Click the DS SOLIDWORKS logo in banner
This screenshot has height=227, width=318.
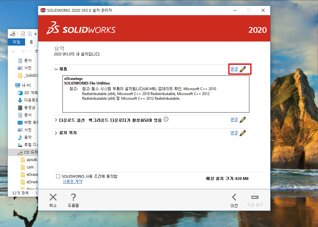pyautogui.click(x=81, y=28)
